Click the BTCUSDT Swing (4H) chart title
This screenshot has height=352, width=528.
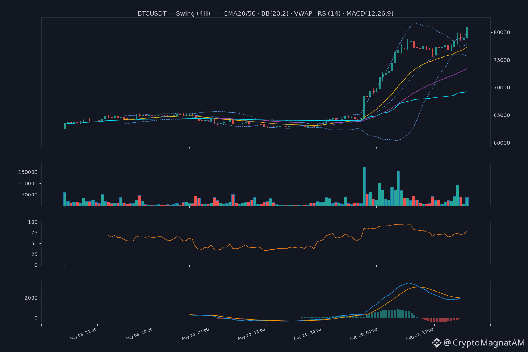[x=265, y=13]
